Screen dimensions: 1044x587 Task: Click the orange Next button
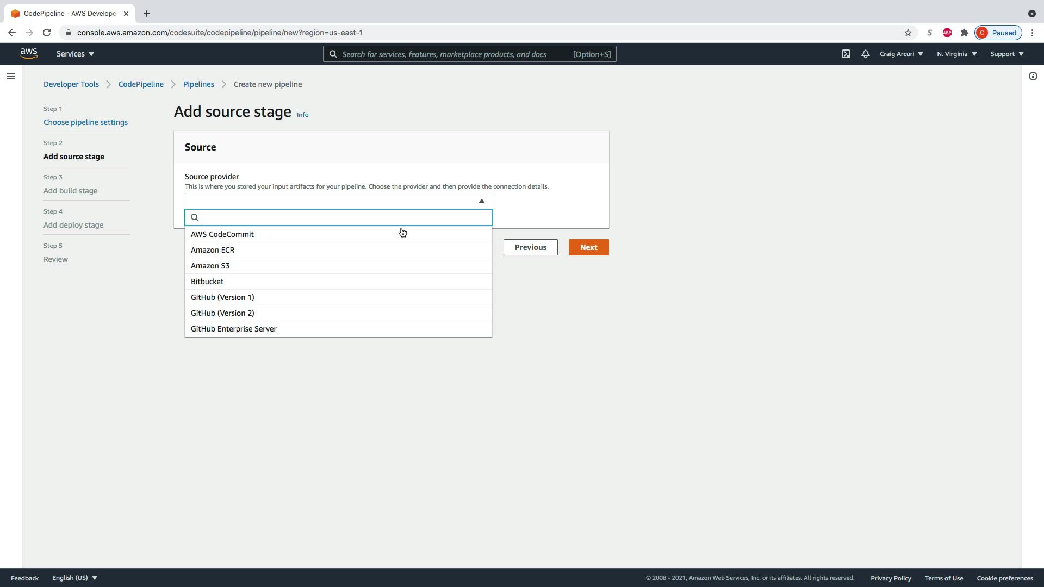[x=588, y=247]
